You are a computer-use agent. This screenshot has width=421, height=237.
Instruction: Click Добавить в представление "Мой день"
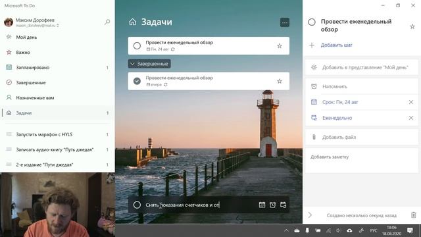[x=361, y=67]
